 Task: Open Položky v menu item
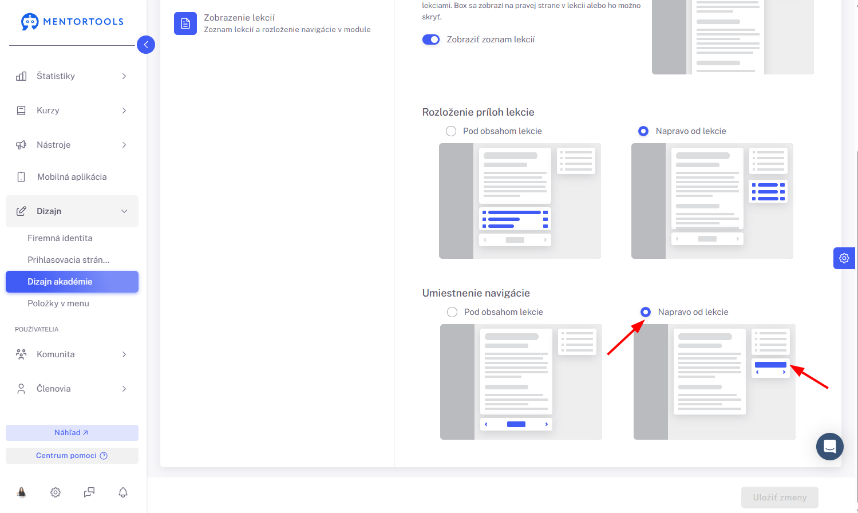coord(58,303)
